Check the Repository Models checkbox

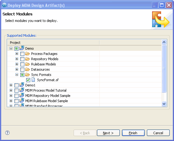22,59
